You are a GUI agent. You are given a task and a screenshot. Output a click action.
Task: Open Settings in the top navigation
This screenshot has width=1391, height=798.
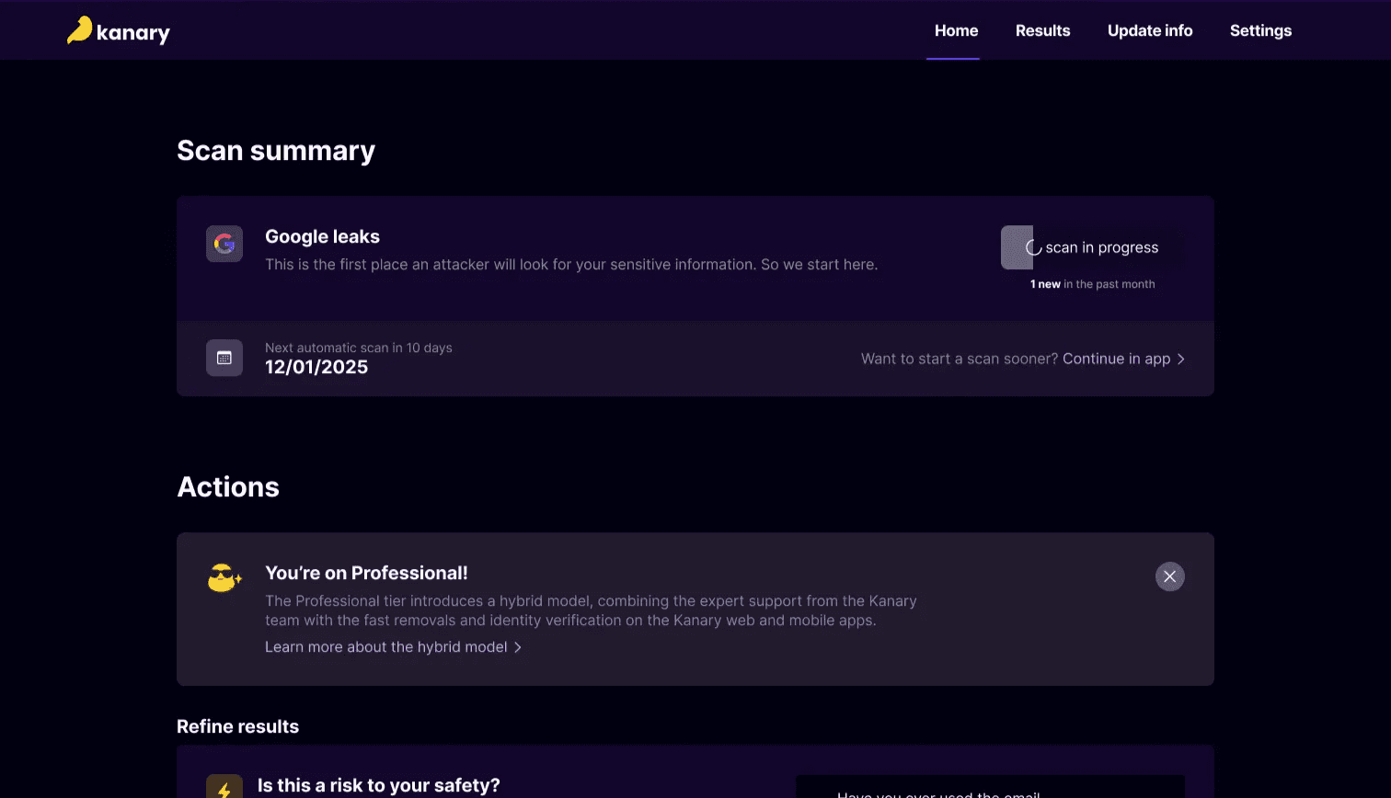1260,30
